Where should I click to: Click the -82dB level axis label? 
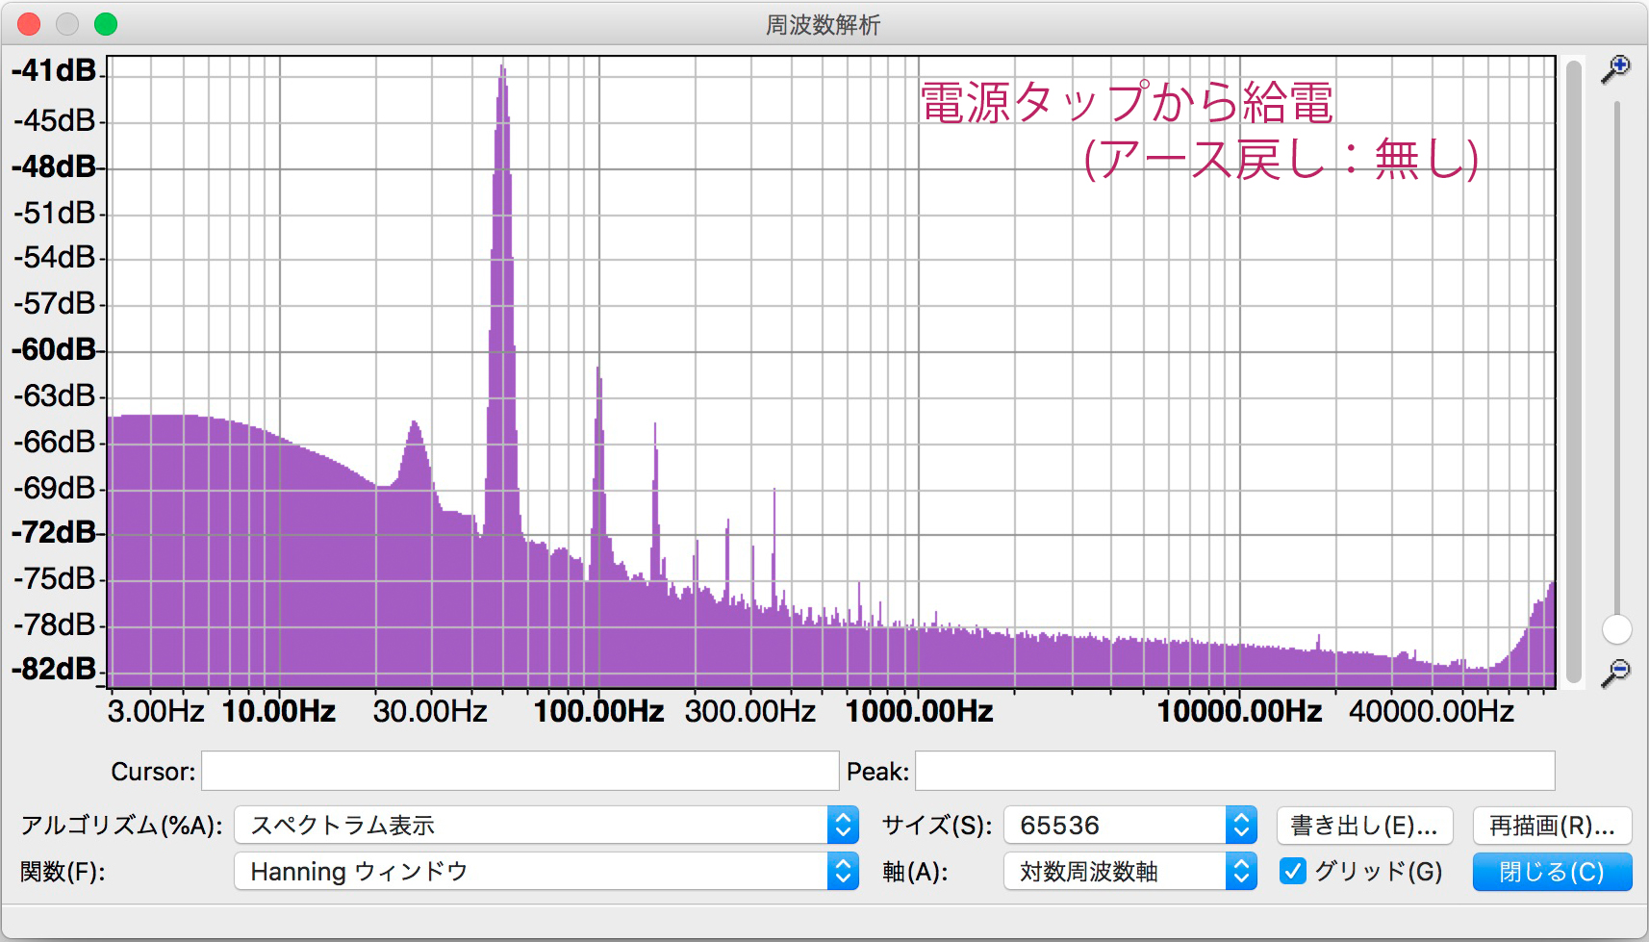pyautogui.click(x=54, y=668)
